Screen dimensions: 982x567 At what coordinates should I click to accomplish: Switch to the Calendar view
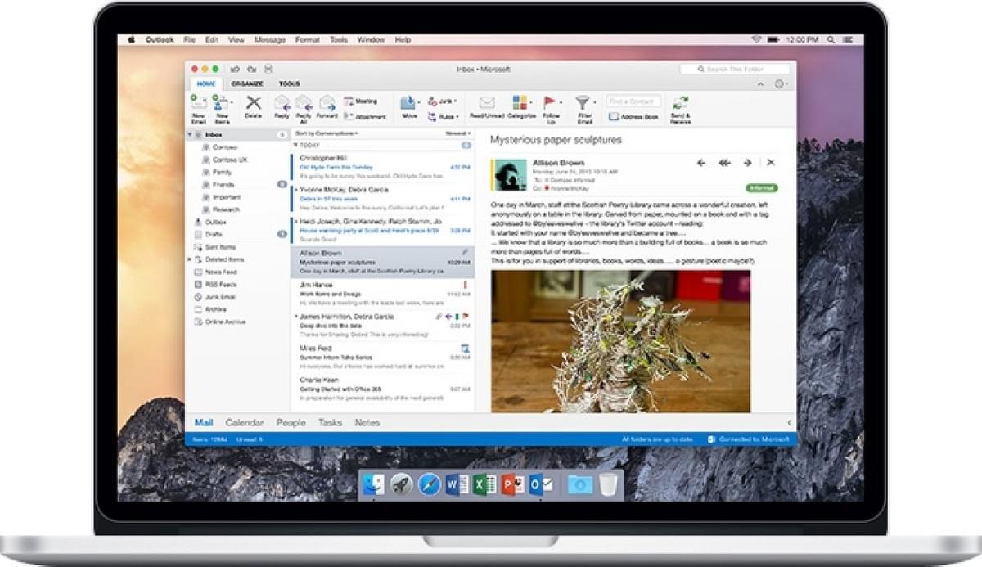pos(245,422)
